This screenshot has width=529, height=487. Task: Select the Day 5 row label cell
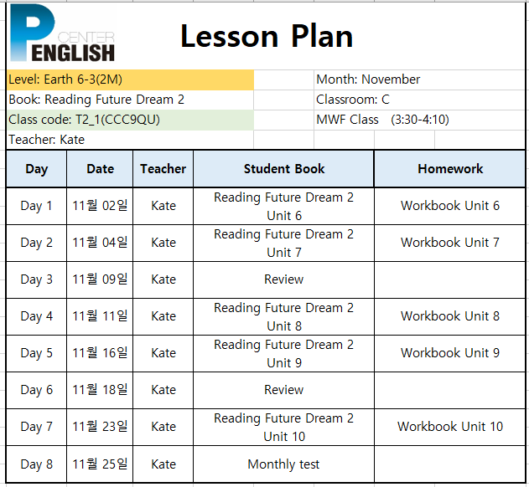(x=36, y=353)
